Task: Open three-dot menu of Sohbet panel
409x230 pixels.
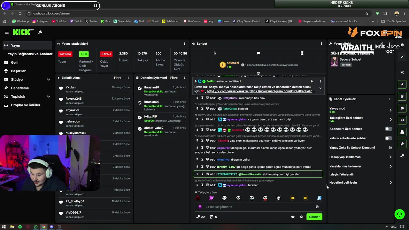Action: [321, 44]
